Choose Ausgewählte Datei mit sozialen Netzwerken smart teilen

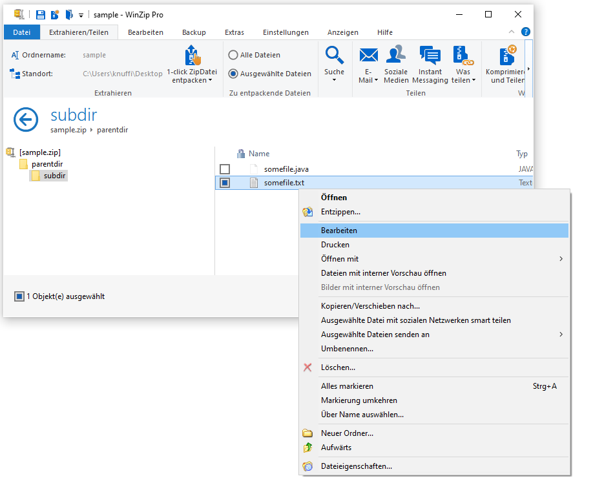tap(434, 320)
